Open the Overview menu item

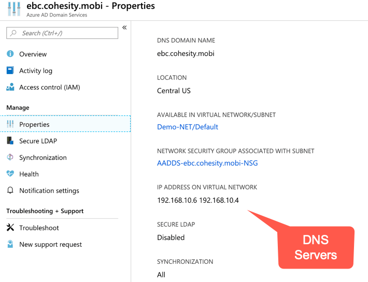33,54
